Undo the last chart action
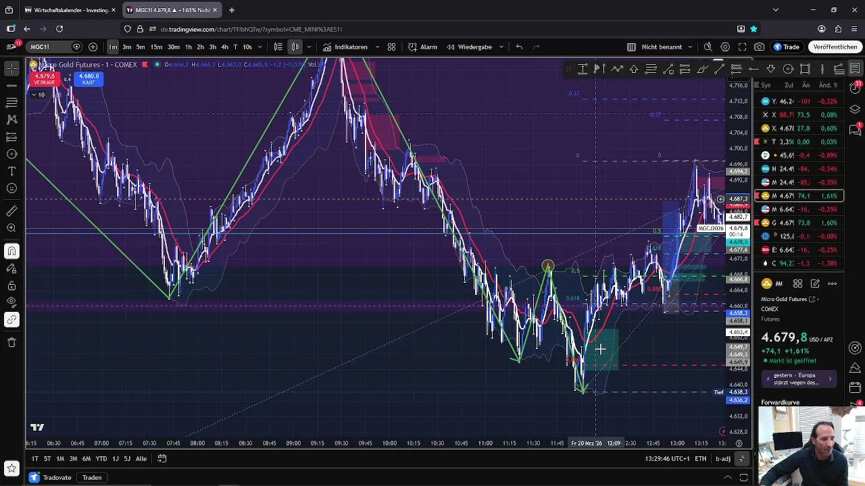This screenshot has width=865, height=486. (x=519, y=47)
